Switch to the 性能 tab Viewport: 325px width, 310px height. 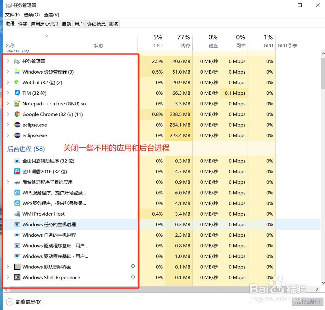click(x=23, y=24)
